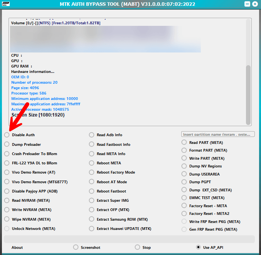Choose Dump NV Regions

(x=184, y=166)
